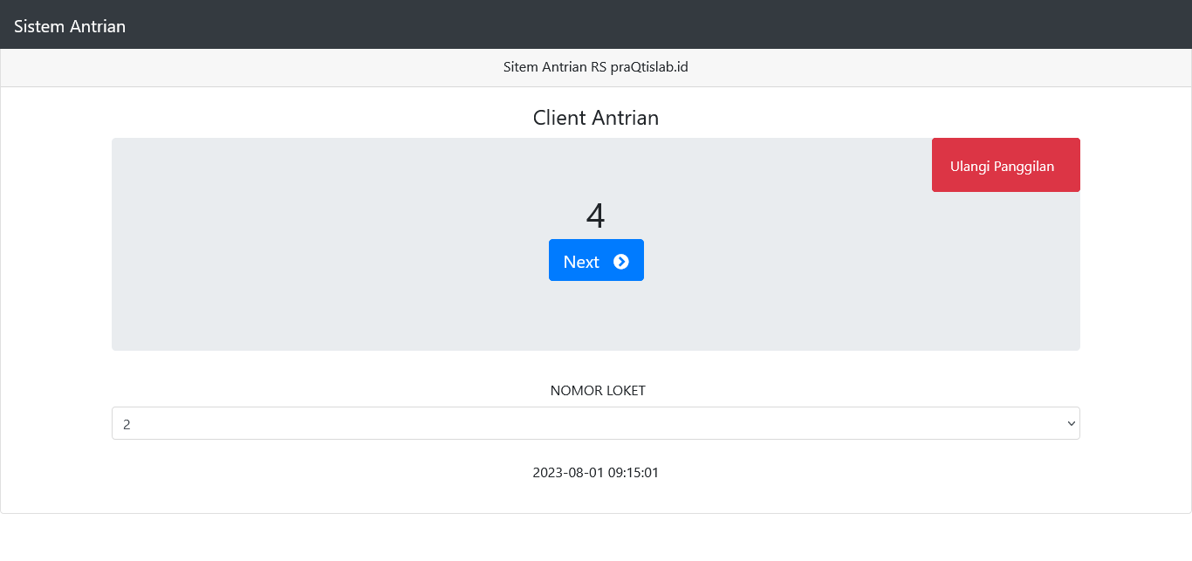Click the blue Next button

596,260
